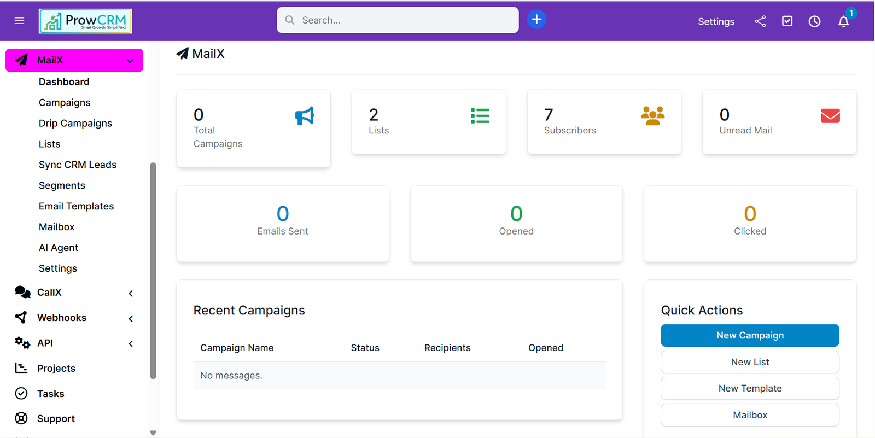The image size is (875, 438).
Task: Click the red Unread Mail envelope icon
Action: (x=830, y=116)
